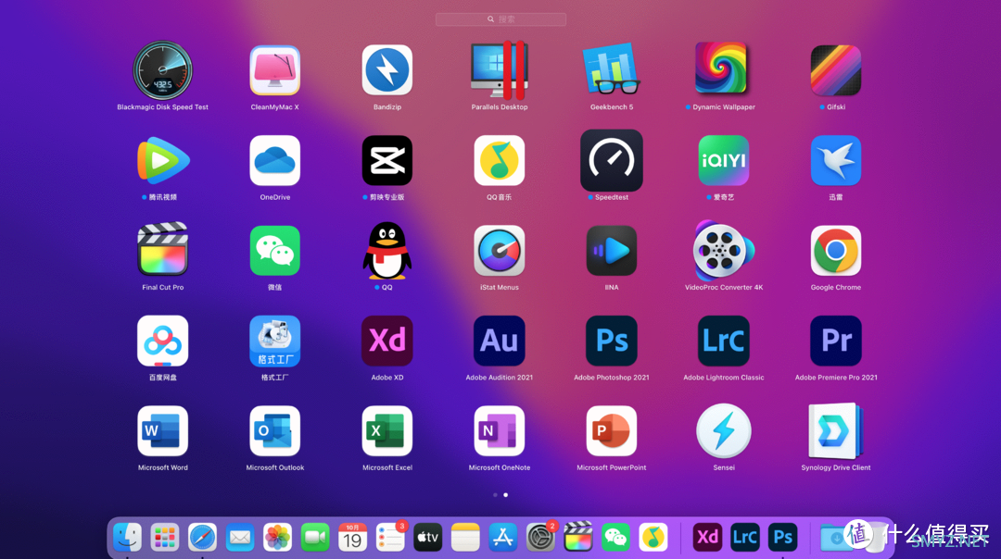The image size is (1001, 559).
Task: Open FaceTime from the Dock
Action: tap(315, 538)
